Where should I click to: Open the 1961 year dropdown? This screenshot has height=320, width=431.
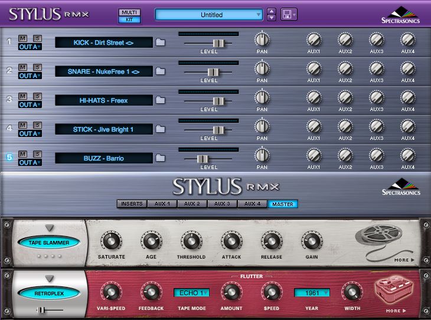pyautogui.click(x=312, y=293)
